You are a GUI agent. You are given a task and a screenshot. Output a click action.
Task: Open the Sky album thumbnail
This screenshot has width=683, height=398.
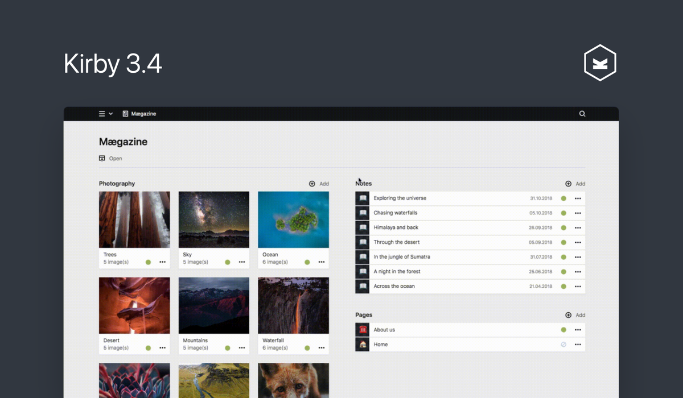(x=214, y=219)
